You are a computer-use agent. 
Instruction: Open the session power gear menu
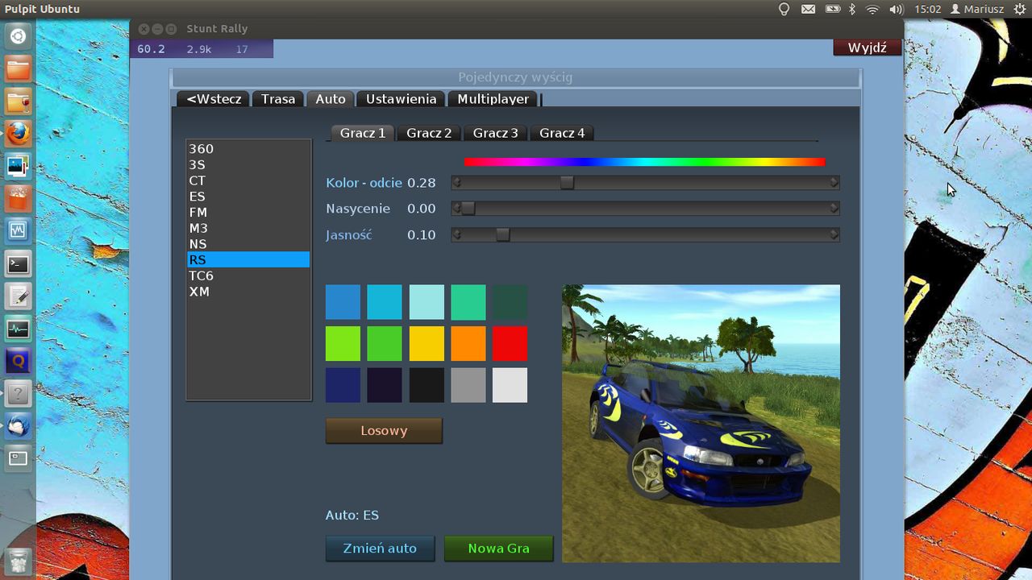(1020, 9)
